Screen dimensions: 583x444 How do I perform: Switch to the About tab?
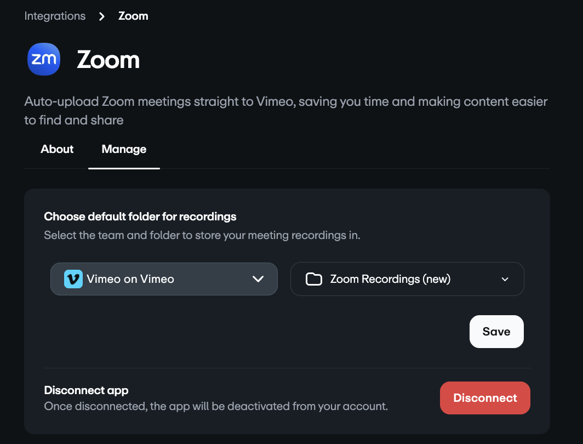pyautogui.click(x=57, y=149)
